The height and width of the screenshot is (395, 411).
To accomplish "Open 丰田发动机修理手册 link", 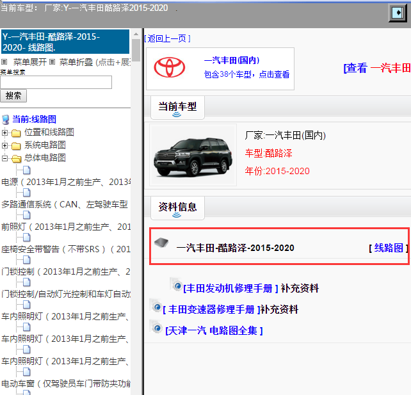I will click(230, 288).
